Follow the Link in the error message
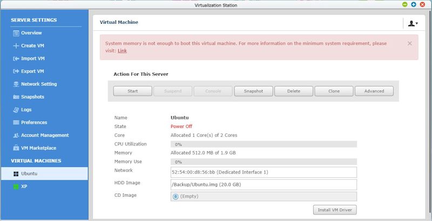The height and width of the screenshot is (221, 432). pos(123,51)
